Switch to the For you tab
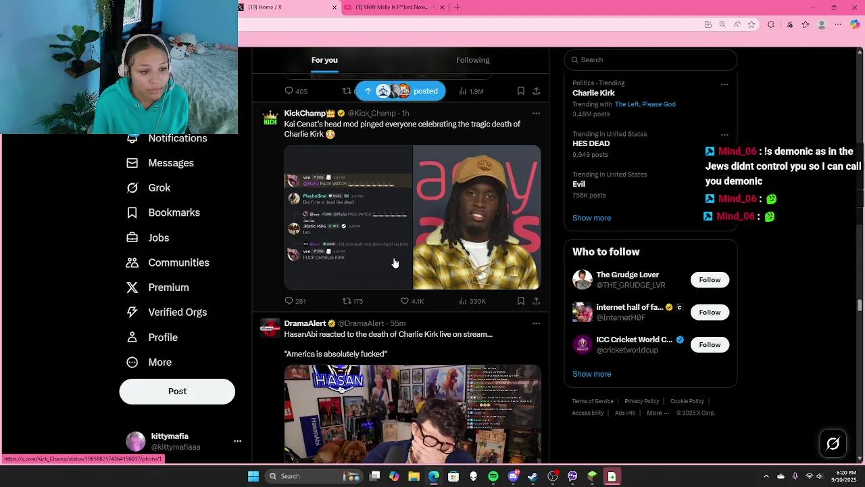This screenshot has width=865, height=487. click(324, 60)
